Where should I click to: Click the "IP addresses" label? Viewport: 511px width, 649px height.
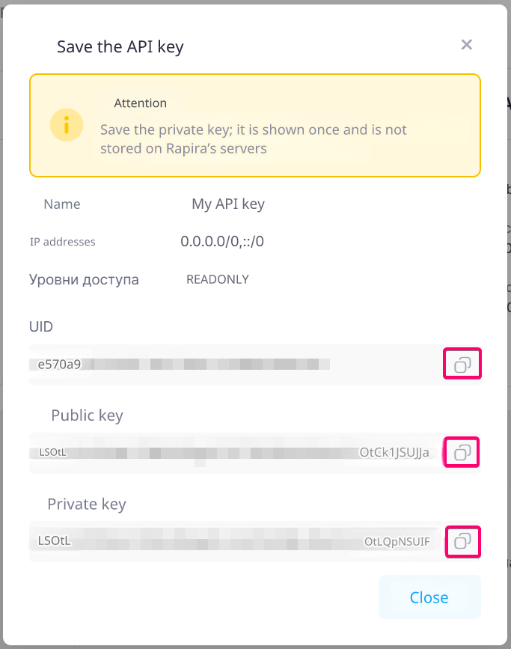[62, 242]
